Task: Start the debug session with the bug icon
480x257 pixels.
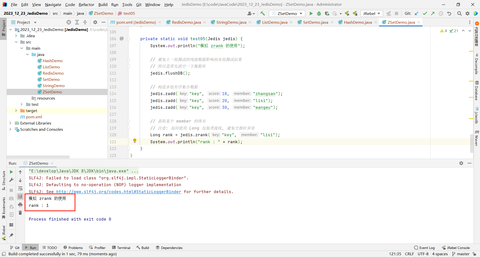Action: [319, 13]
